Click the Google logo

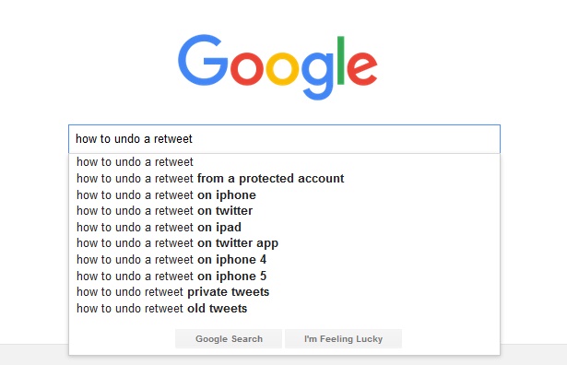pos(278,67)
